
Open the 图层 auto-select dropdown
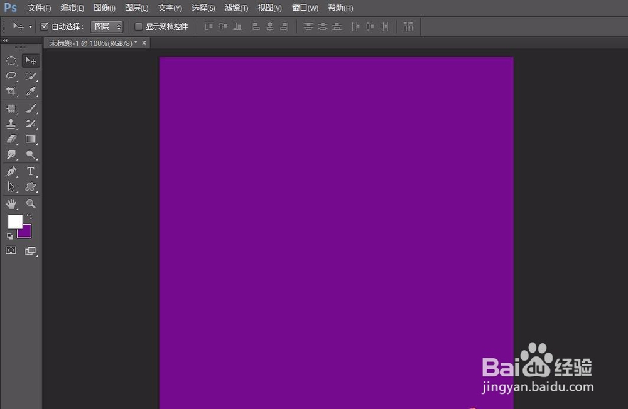(107, 27)
